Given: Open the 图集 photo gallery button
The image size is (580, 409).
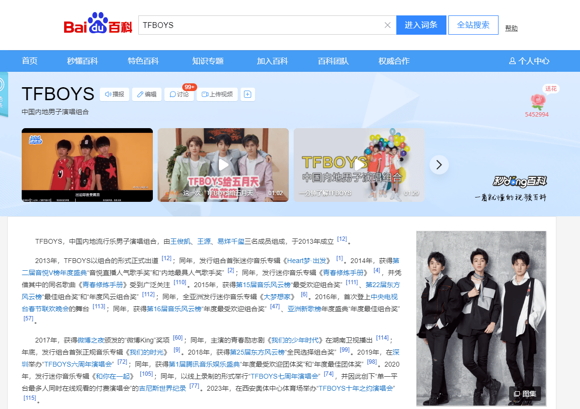Looking at the screenshot, I should tap(525, 394).
